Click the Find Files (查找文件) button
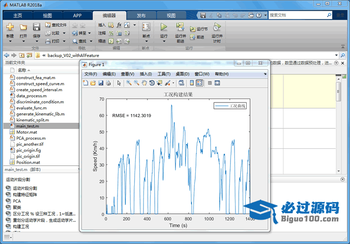This screenshot has width=350, height=244. point(56,25)
